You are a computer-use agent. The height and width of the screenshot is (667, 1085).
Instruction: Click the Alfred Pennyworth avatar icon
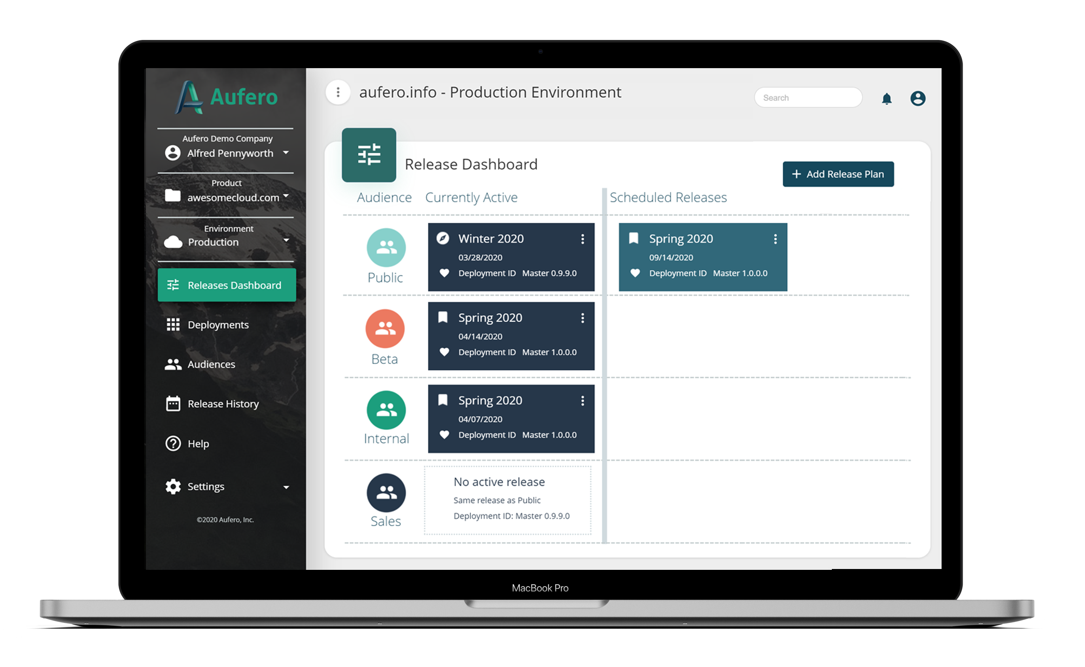coord(173,153)
